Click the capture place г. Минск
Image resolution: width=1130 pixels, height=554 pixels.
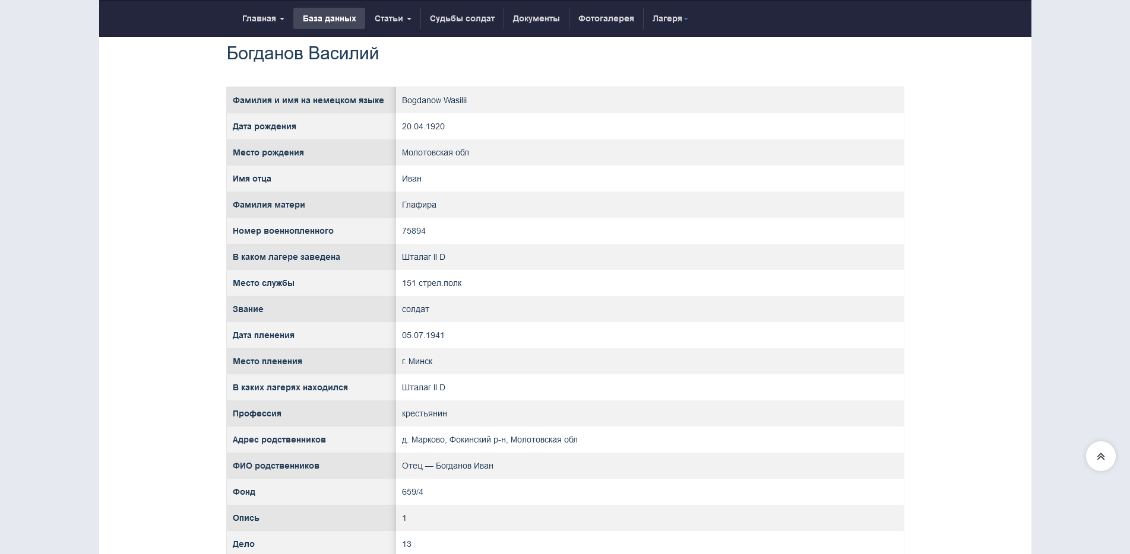pos(417,361)
